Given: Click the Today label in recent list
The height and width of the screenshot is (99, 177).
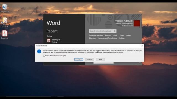Looking at the screenshot, I should 49,36.
